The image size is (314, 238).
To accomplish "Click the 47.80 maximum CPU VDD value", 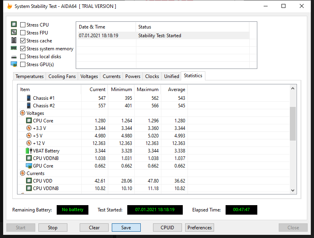I will [153, 181].
